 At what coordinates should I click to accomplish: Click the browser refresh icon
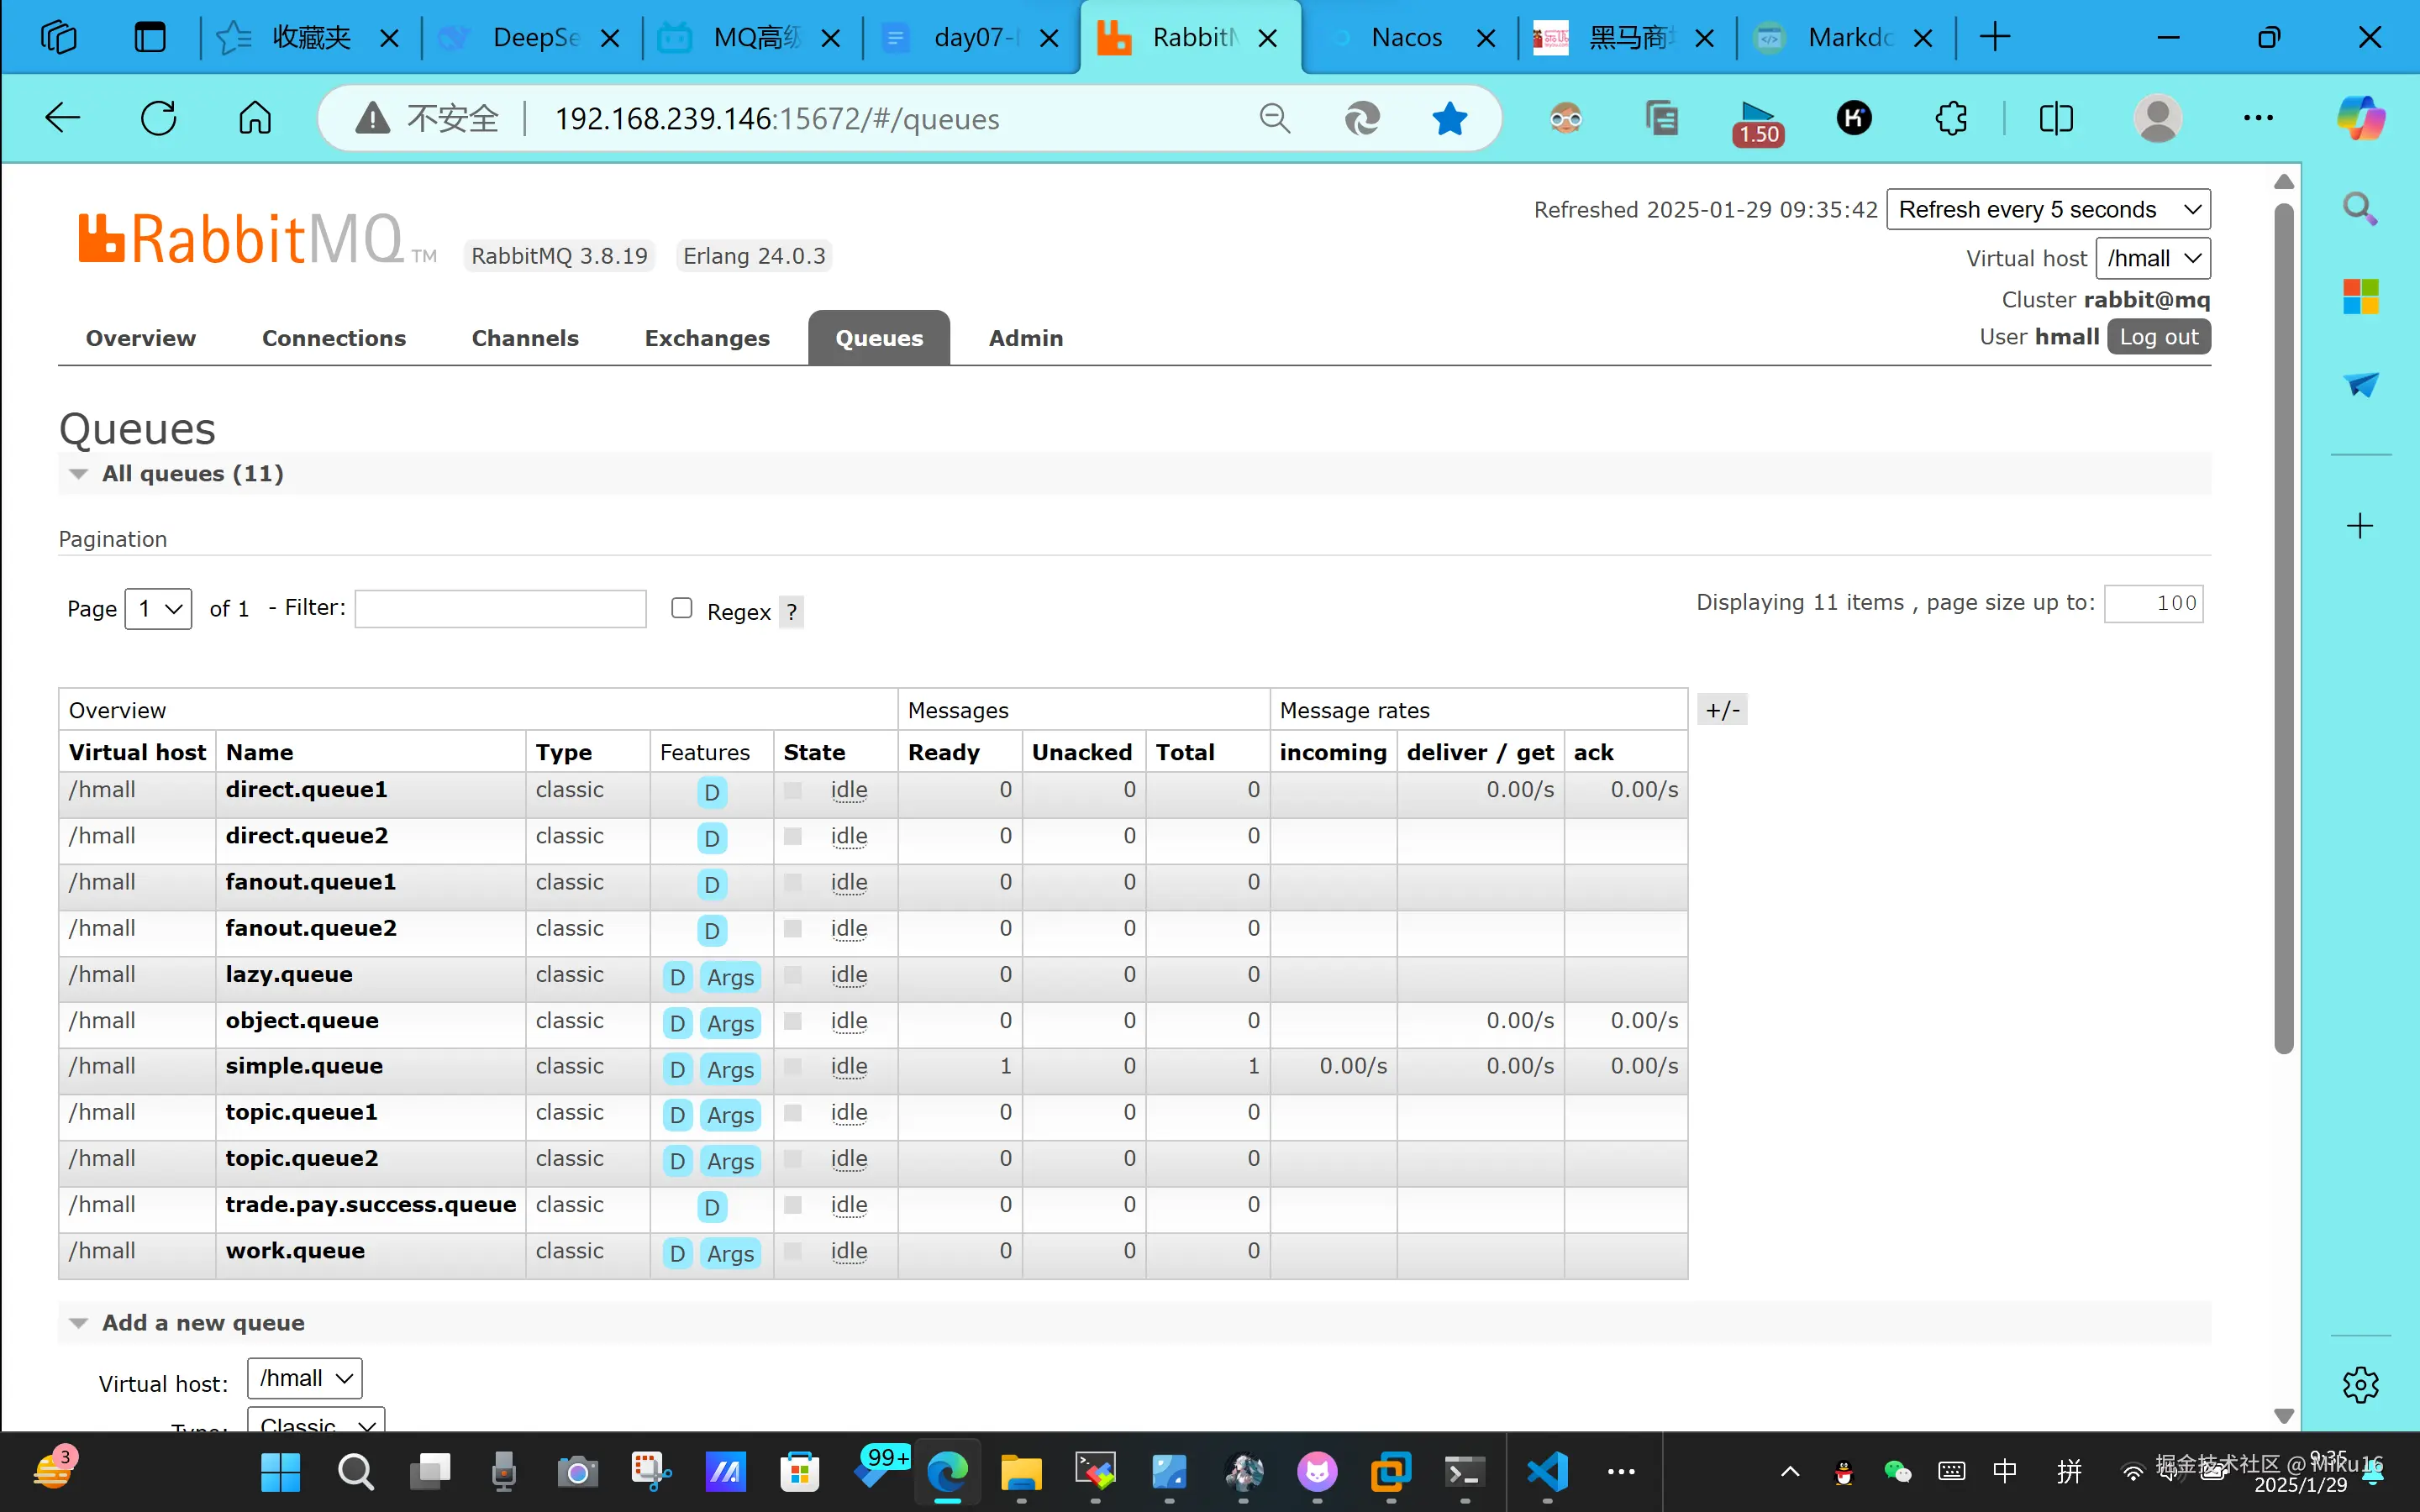coord(158,118)
